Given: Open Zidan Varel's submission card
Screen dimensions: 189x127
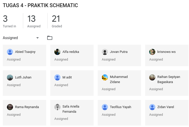Looking at the screenshot, I should pos(167,113).
